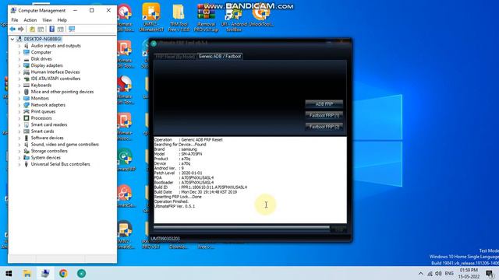Click the network icon in system tray

[430, 273]
